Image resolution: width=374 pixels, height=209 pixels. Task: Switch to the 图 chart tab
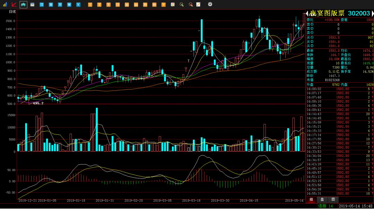[x=333, y=199]
